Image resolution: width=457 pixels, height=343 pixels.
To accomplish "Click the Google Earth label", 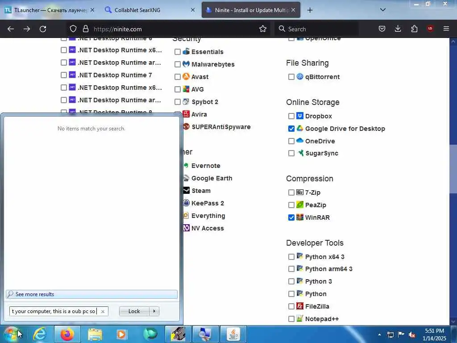I will click(212, 178).
